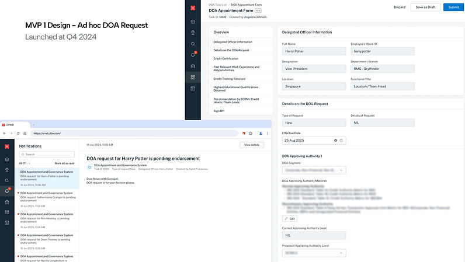This screenshot has width=465, height=262.
Task: Reload the ORWB browser page
Action: click(x=18, y=134)
